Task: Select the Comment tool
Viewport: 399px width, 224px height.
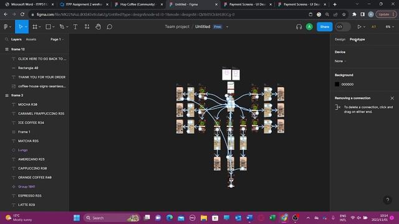Action: click(110, 27)
